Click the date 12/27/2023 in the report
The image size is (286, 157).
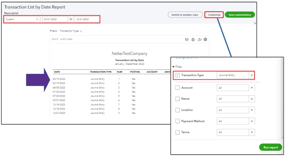tap(59, 113)
